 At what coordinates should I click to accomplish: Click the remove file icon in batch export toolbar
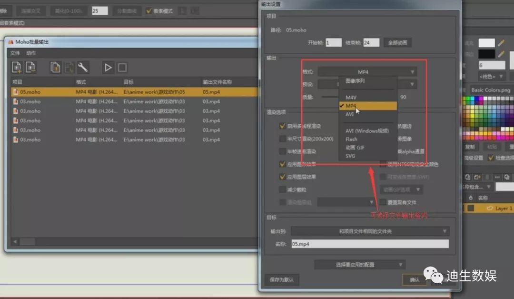[30, 67]
